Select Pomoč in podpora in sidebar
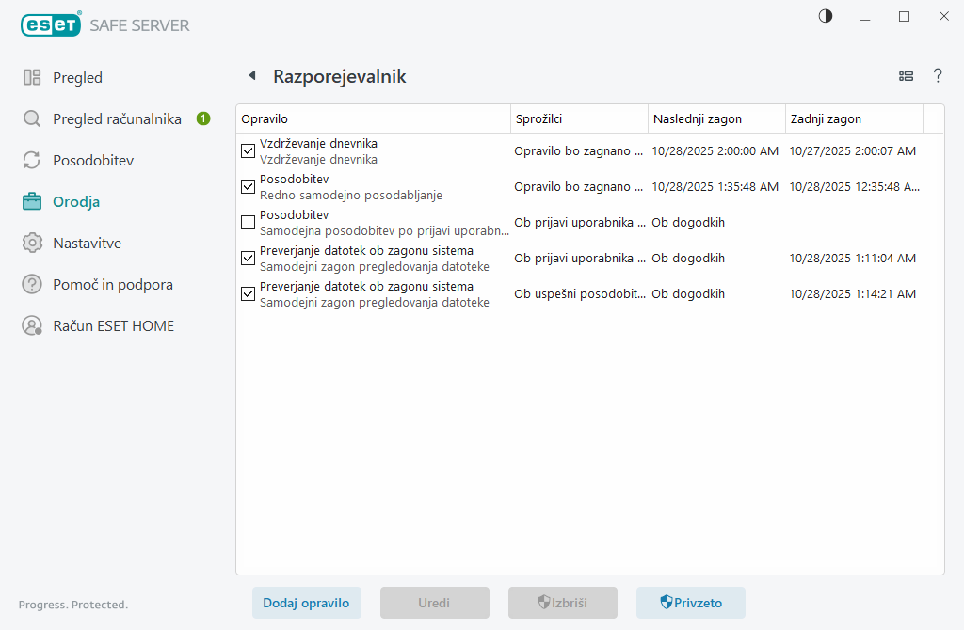The height and width of the screenshot is (630, 964). tap(112, 285)
